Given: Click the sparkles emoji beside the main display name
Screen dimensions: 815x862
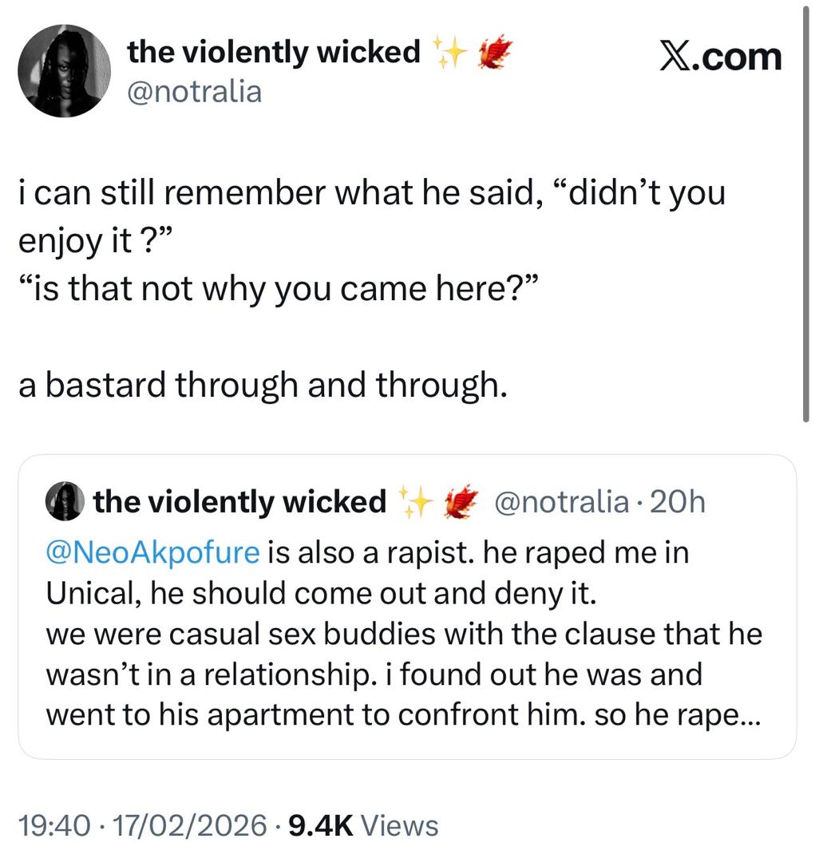Looking at the screenshot, I should pyautogui.click(x=450, y=53).
